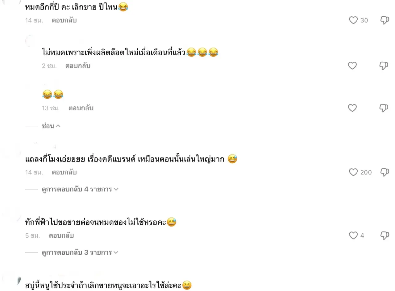The width and height of the screenshot is (395, 291).
Task: Reply to the 5 ชม. comment
Action: [x=61, y=236]
